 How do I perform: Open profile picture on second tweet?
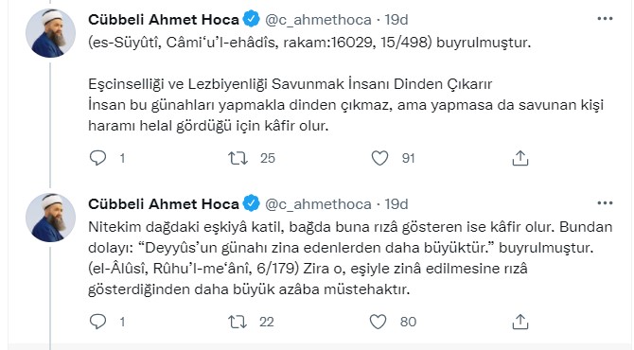pos(50,218)
